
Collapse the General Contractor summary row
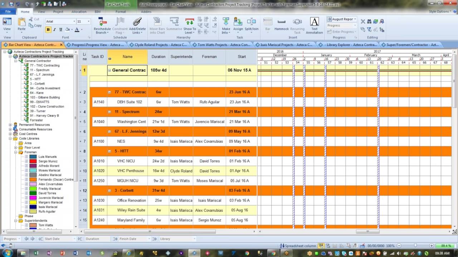pos(110,70)
